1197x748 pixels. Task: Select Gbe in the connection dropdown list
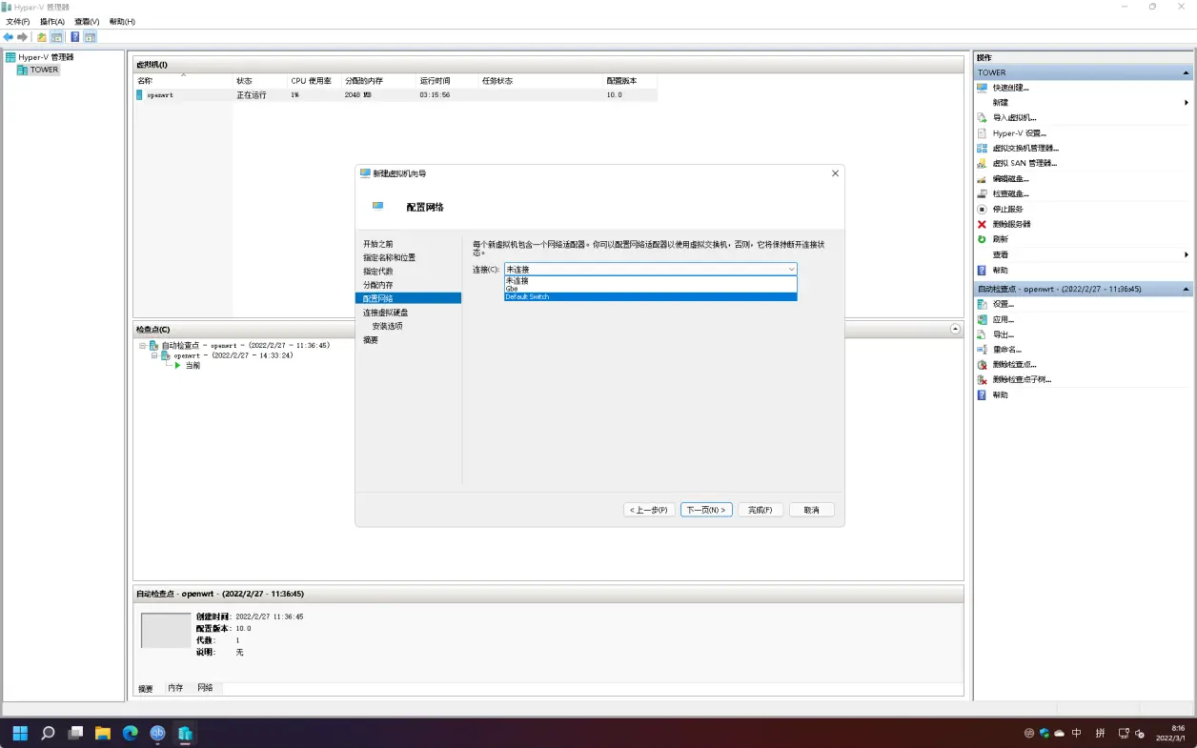point(651,289)
